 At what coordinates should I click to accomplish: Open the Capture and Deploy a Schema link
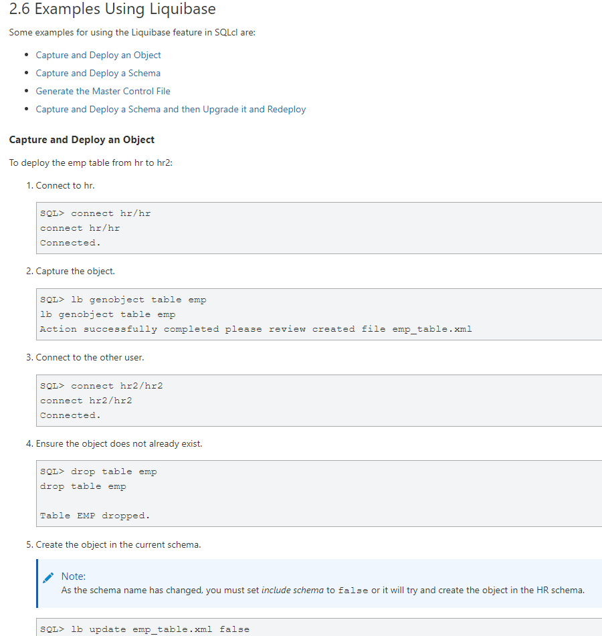point(98,73)
